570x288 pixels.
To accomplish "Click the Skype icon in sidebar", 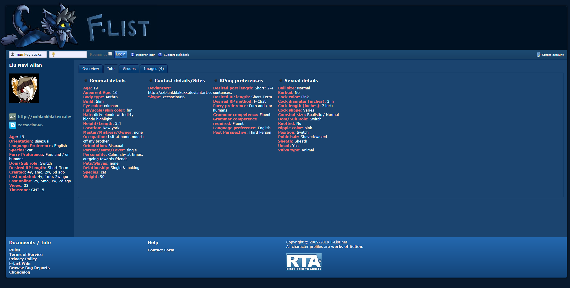I will pyautogui.click(x=13, y=125).
